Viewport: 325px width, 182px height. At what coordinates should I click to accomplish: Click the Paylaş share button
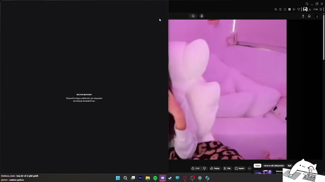tap(215, 168)
